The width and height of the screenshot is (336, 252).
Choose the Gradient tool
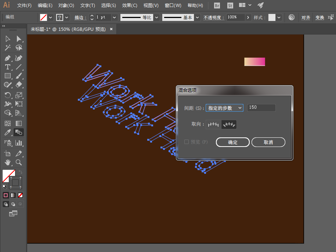point(19,123)
